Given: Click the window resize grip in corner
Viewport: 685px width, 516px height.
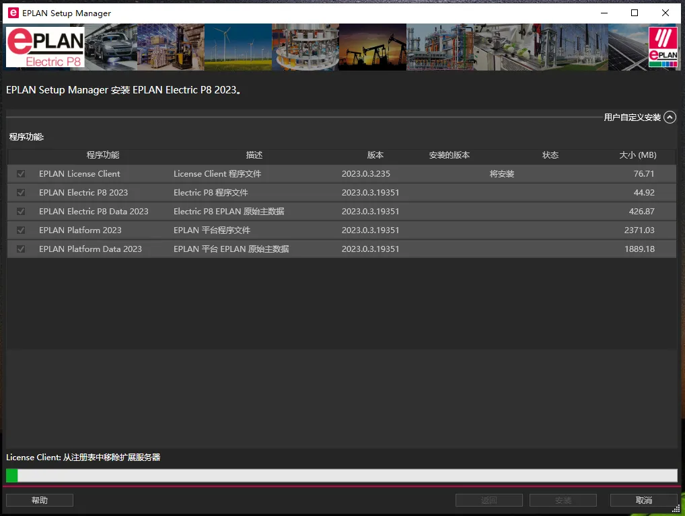Looking at the screenshot, I should 676,509.
